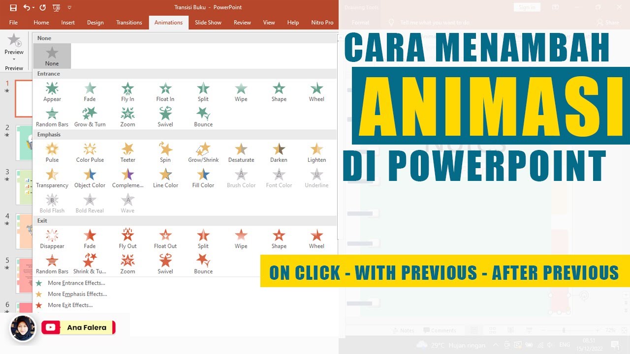
Task: Pick the entrance Wipe animation
Action: click(241, 92)
